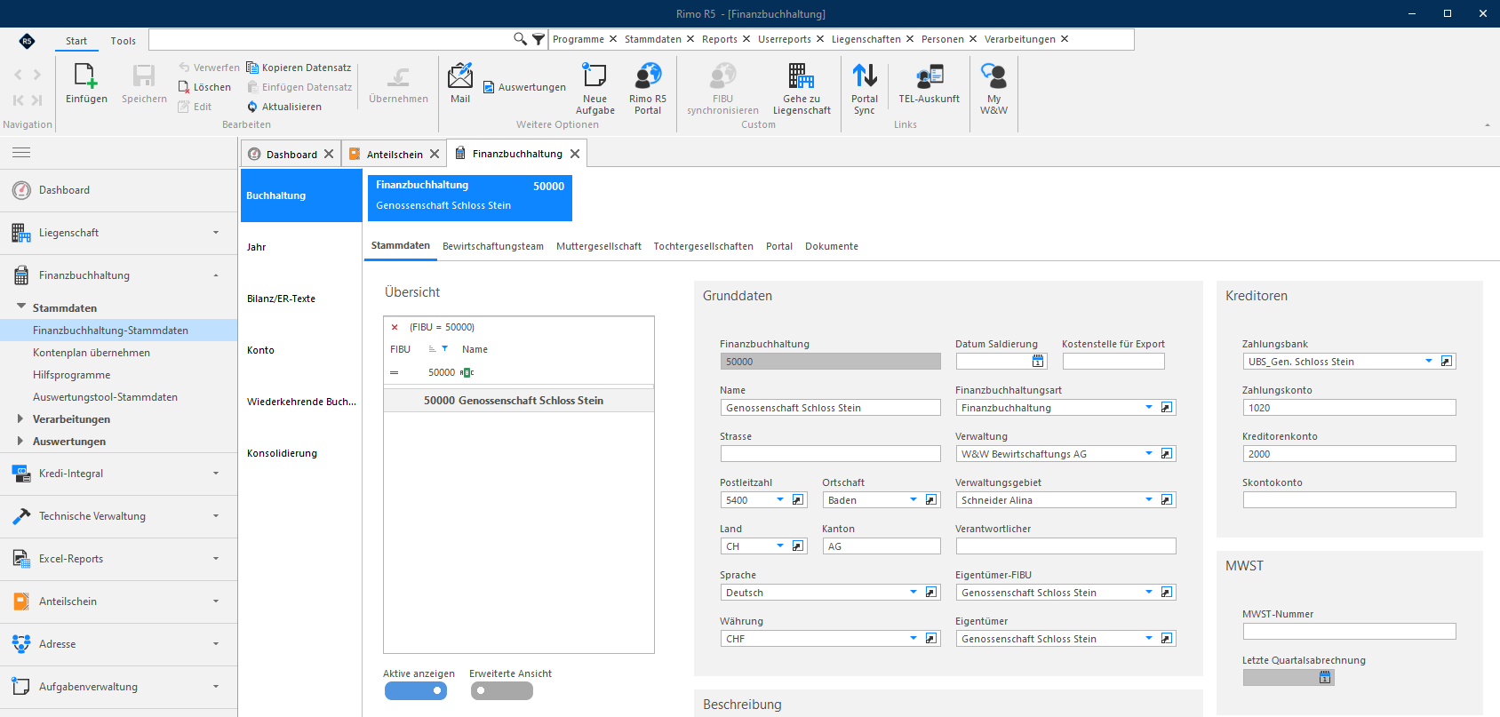Switch to the Bewirtschaftungsteam tab

coord(493,246)
